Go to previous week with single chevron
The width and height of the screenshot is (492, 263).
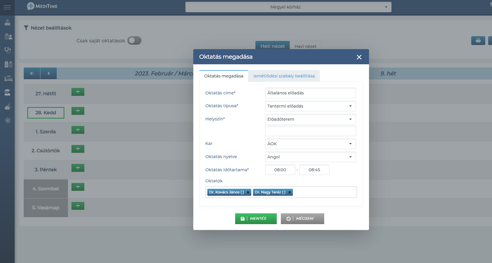pyautogui.click(x=49, y=73)
